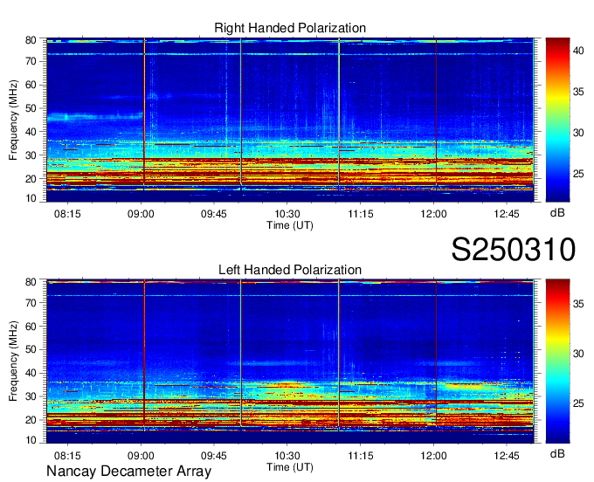The height and width of the screenshot is (482, 594).
Task: Click the Left Handed plot's dB colorbar
Action: 557,361
